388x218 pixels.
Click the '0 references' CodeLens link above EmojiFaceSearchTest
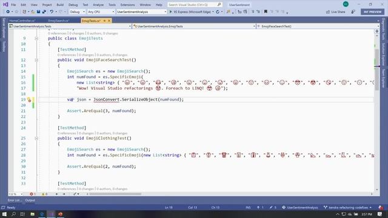(67, 55)
